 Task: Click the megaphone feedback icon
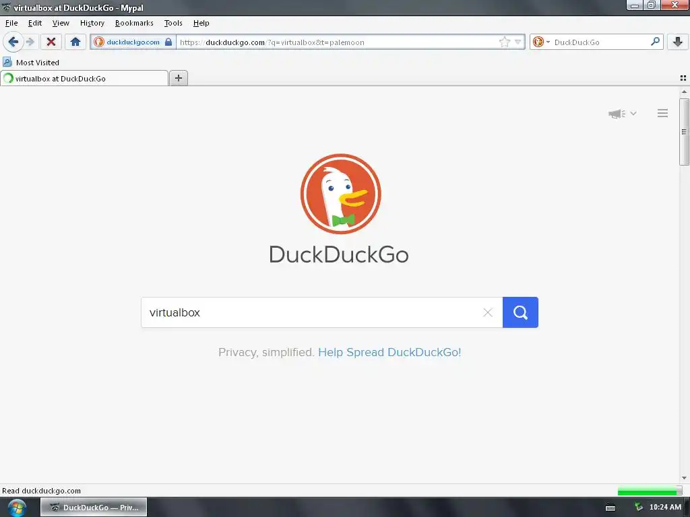617,114
